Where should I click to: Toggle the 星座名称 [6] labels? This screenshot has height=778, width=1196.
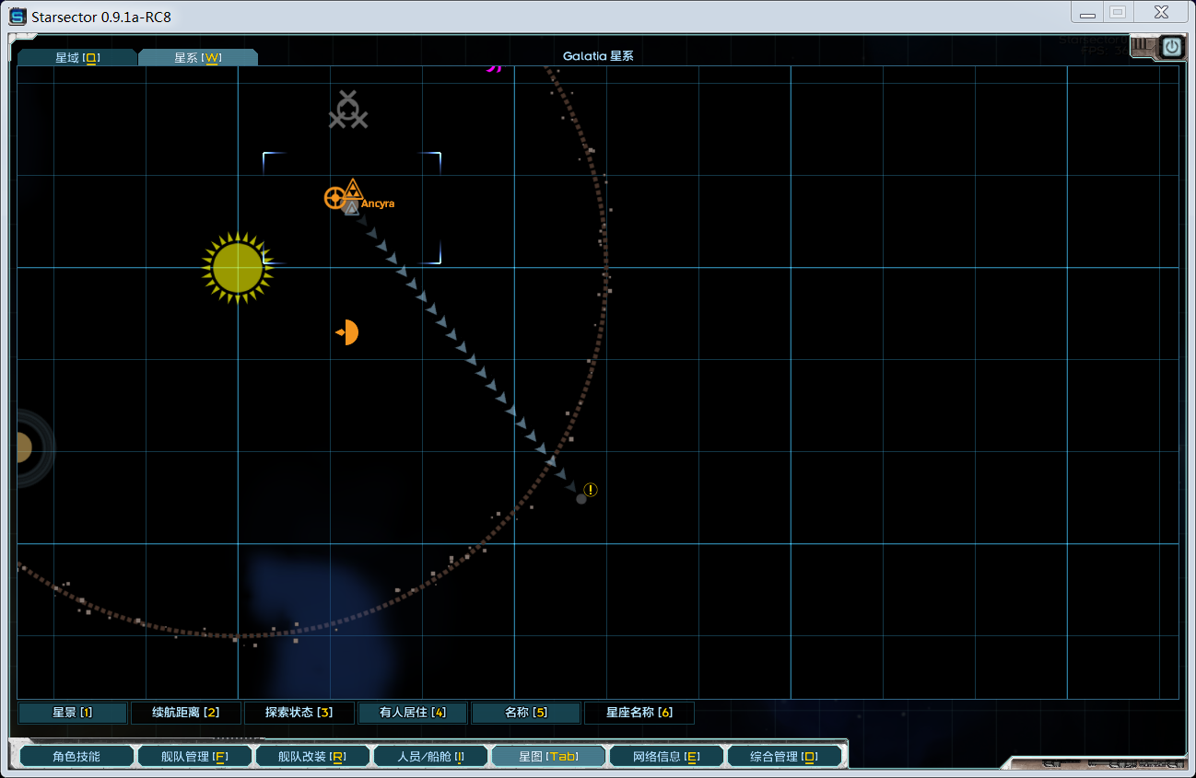(x=639, y=713)
